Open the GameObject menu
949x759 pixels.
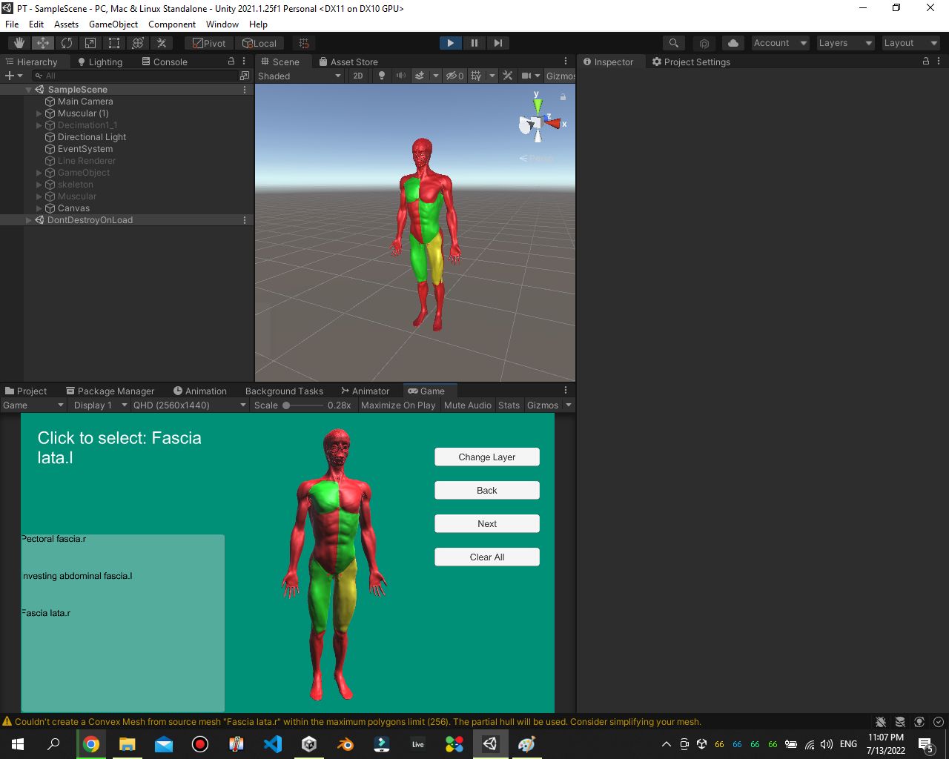pos(113,24)
